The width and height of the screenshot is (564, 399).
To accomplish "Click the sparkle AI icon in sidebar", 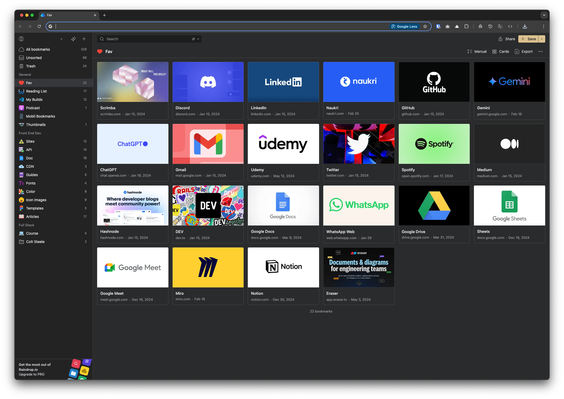I will tap(74, 39).
